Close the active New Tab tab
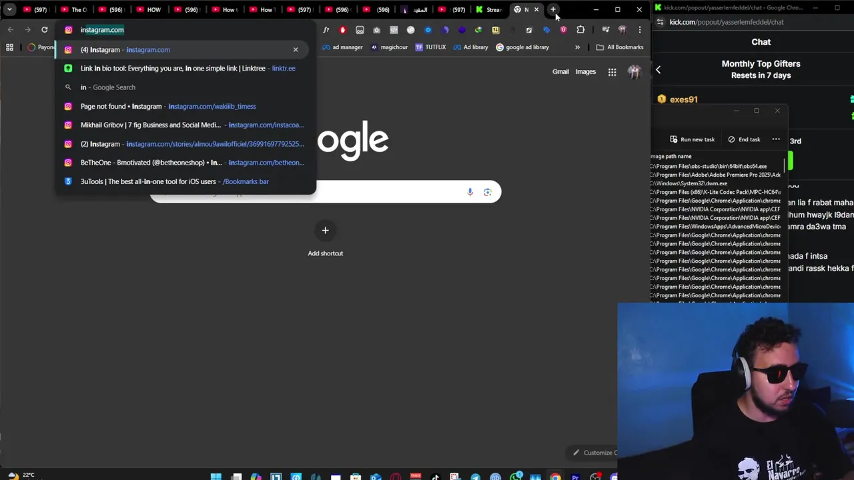 tap(536, 9)
